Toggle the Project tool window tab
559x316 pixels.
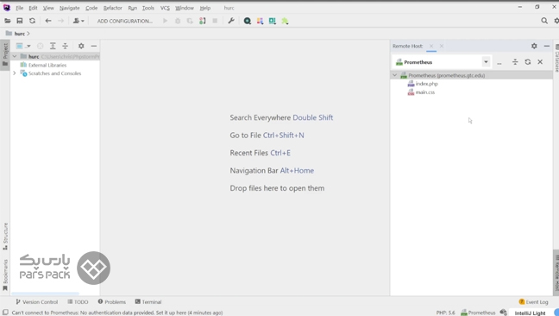[5, 55]
